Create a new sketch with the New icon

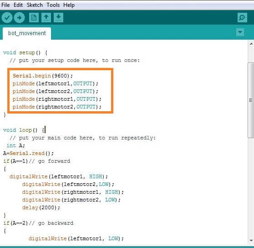[x=34, y=17]
